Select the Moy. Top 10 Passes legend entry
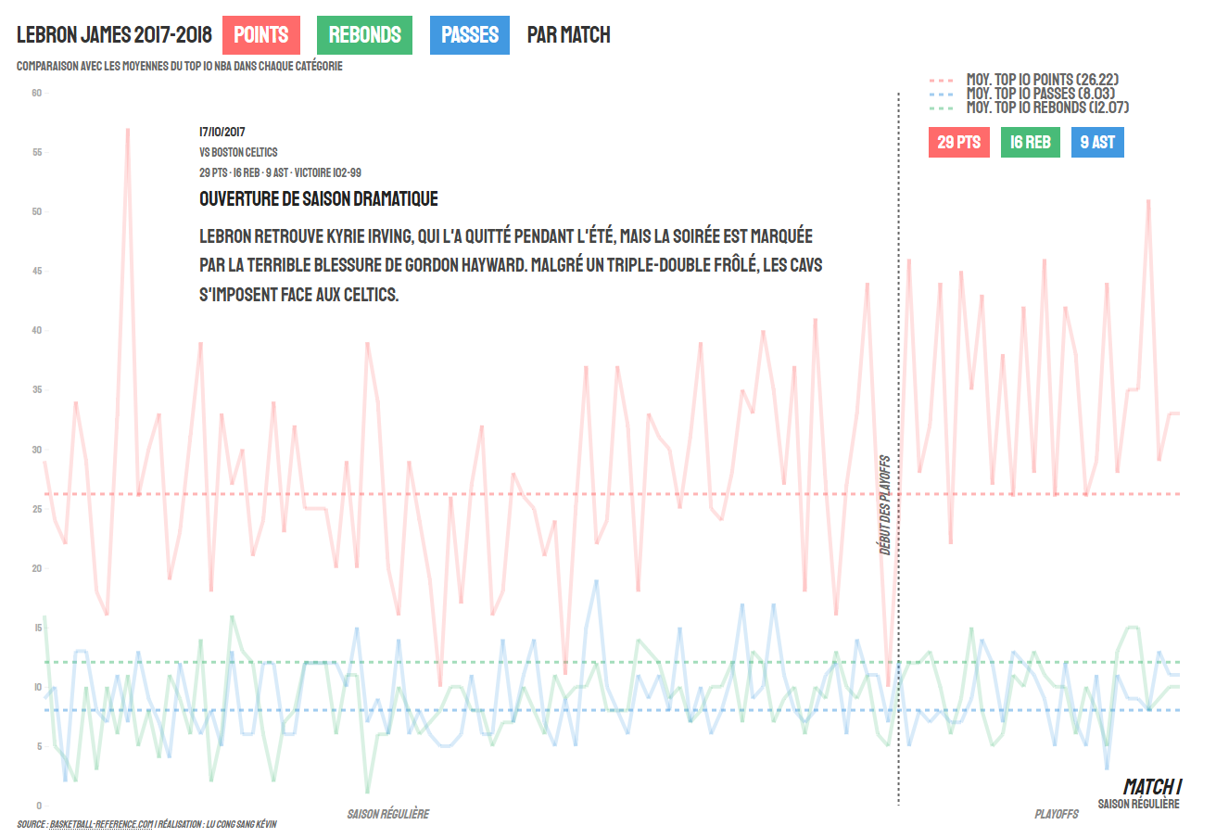The image size is (1216, 838). [x=1020, y=94]
